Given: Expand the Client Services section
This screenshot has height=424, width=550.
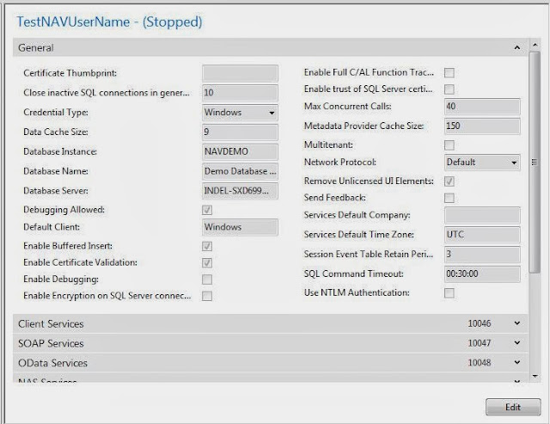Looking at the screenshot, I should coord(517,323).
